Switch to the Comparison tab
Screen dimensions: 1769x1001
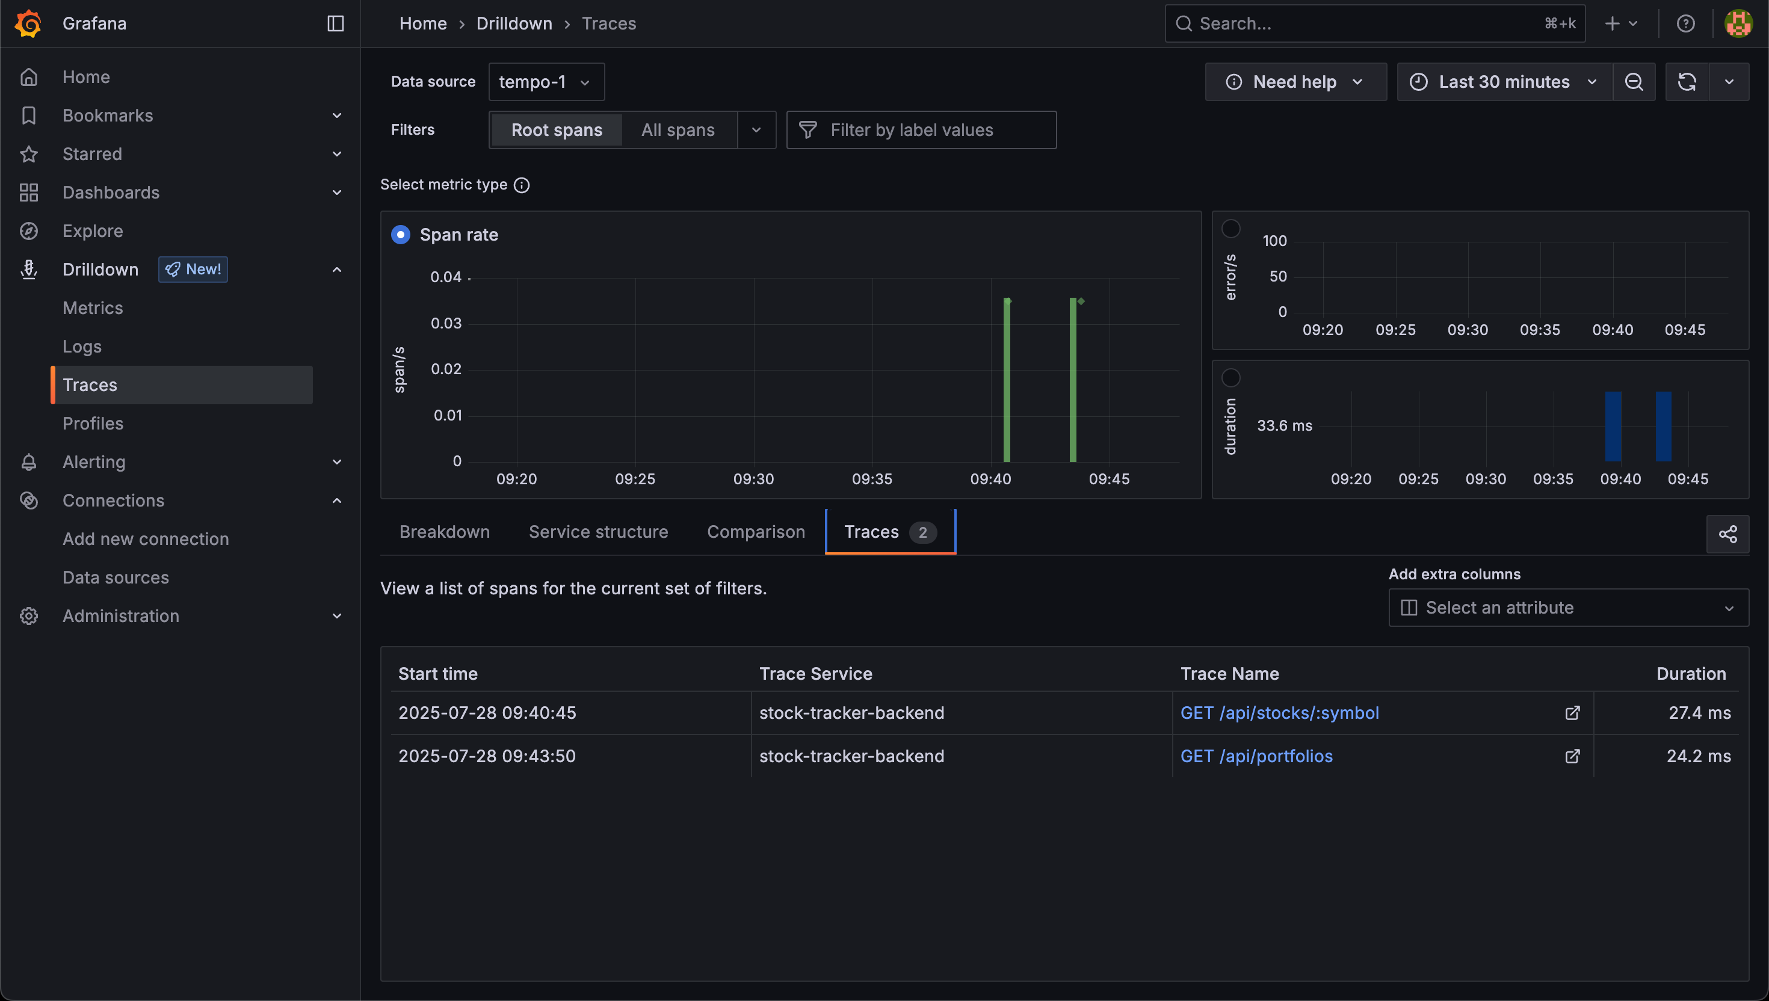click(756, 532)
